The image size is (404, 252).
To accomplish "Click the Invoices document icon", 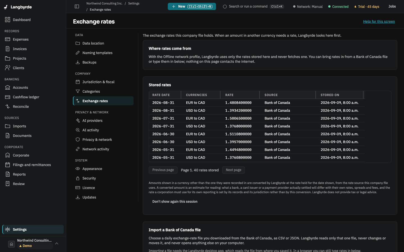I will [x=8, y=49].
